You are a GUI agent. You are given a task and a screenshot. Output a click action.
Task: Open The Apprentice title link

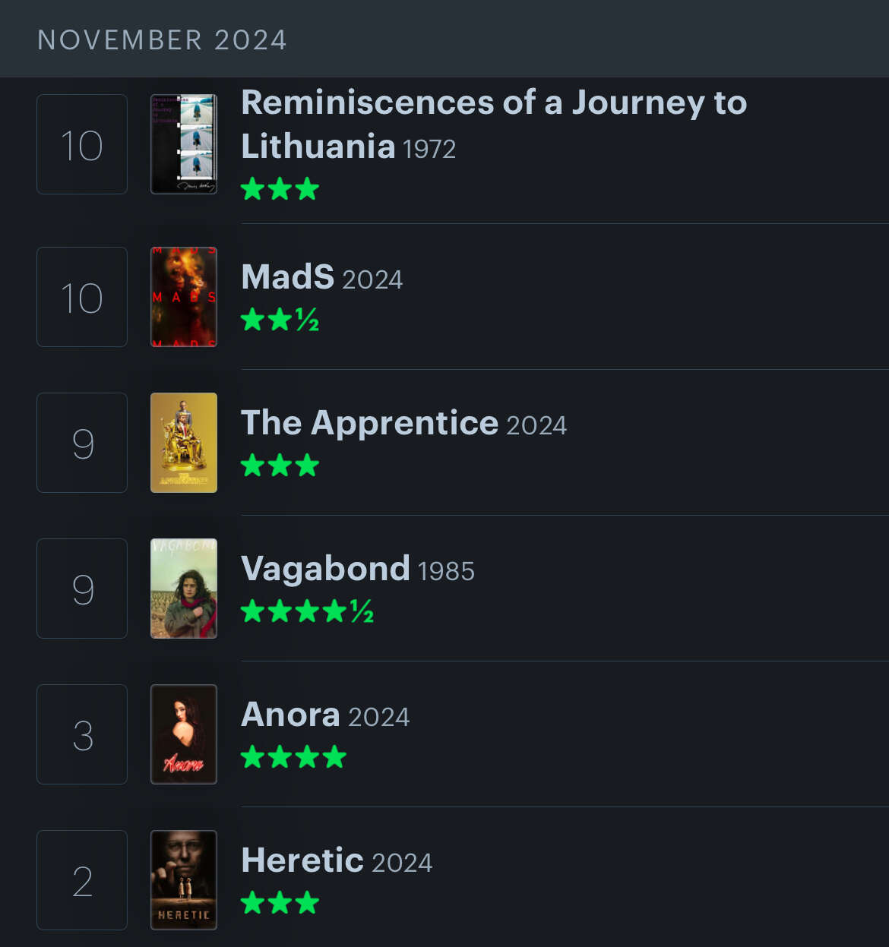point(369,423)
